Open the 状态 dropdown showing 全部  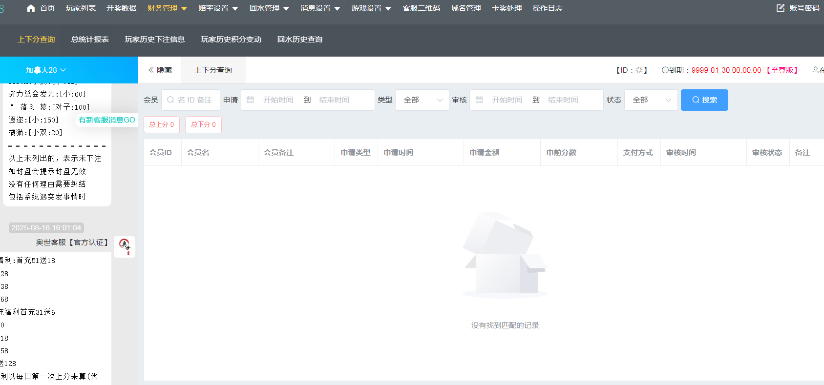tap(651, 100)
